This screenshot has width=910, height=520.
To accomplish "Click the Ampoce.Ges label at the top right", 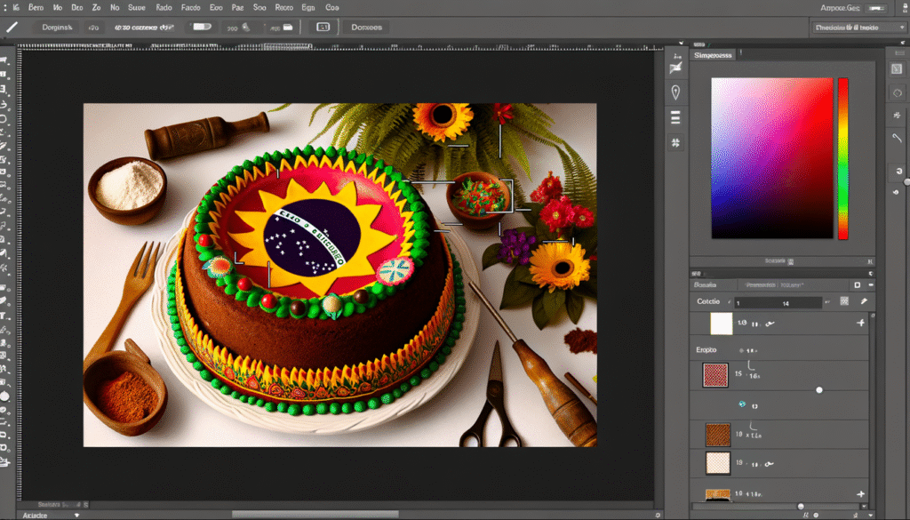I will point(840,8).
